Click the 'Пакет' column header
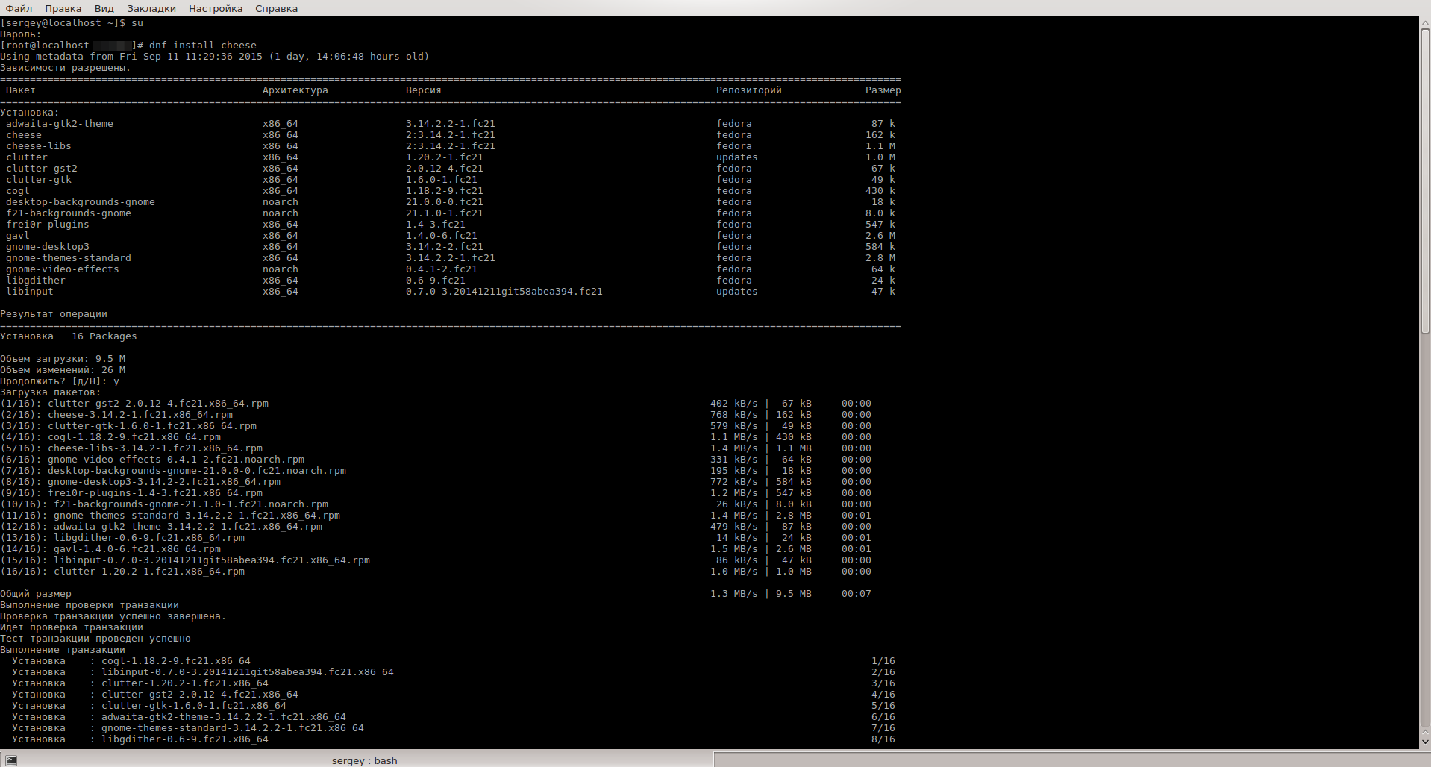 tap(21, 90)
